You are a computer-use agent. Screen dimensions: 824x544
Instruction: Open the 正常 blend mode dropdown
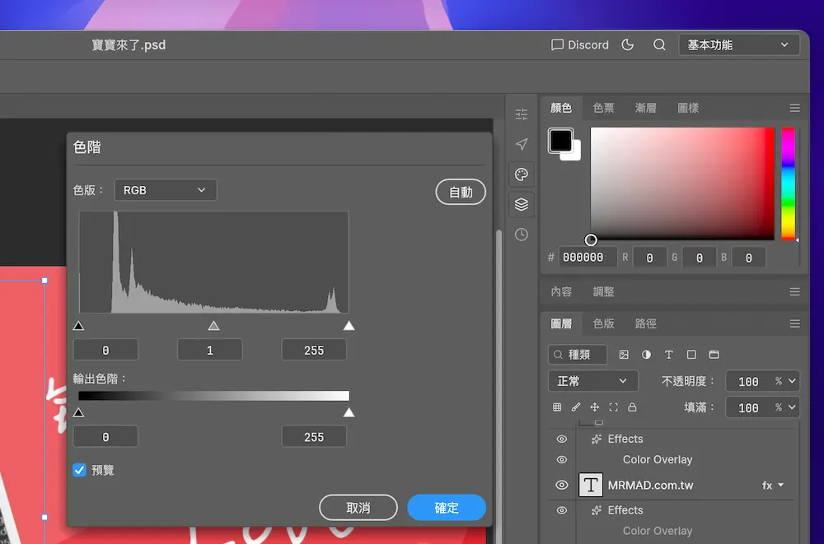592,381
